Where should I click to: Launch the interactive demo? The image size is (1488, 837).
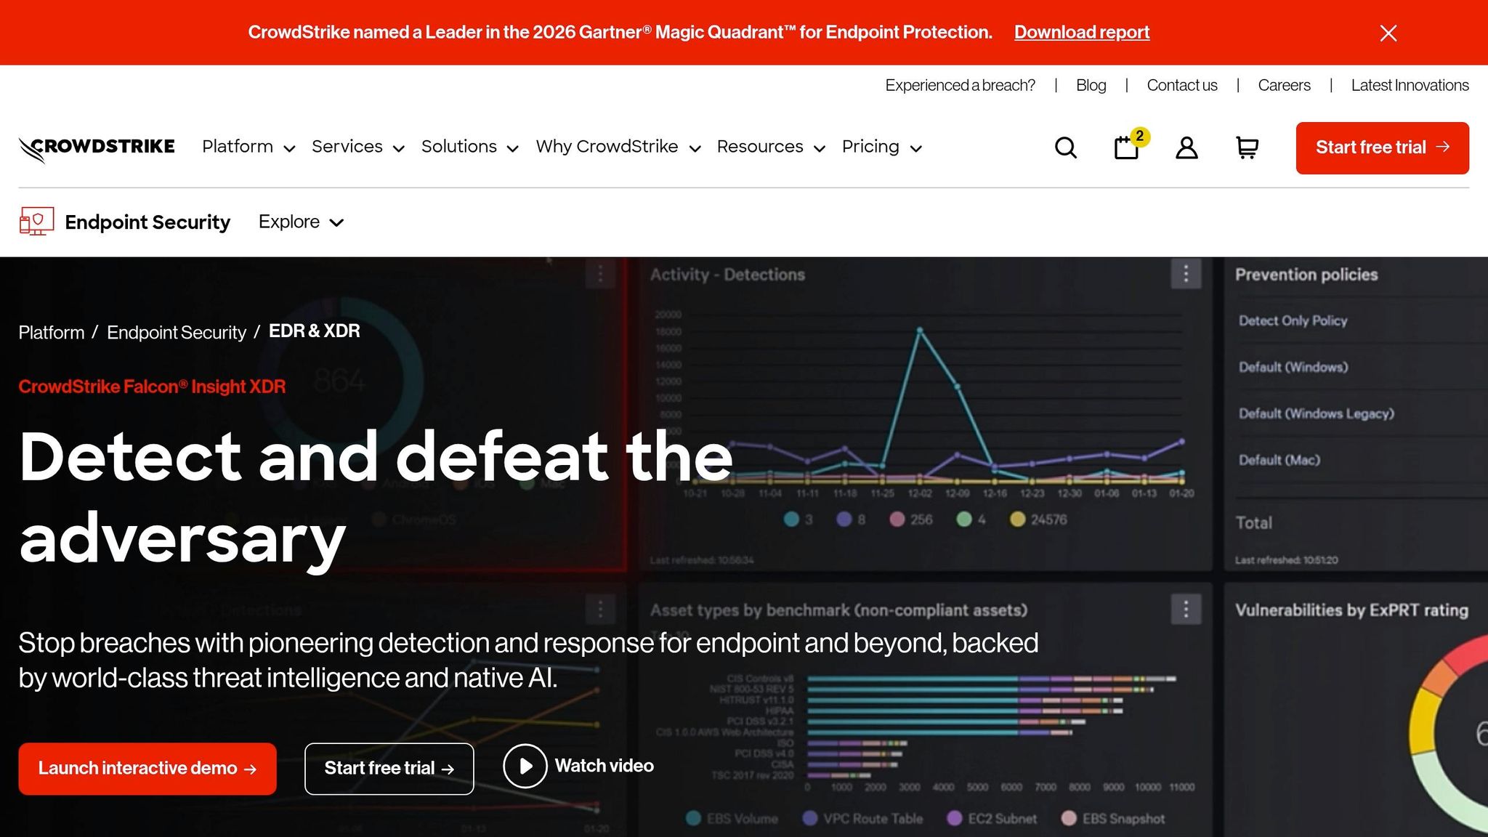147,769
